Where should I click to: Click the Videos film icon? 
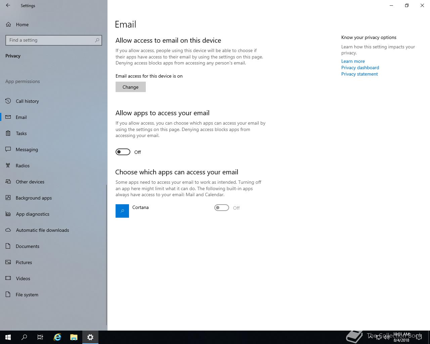[x=8, y=278]
